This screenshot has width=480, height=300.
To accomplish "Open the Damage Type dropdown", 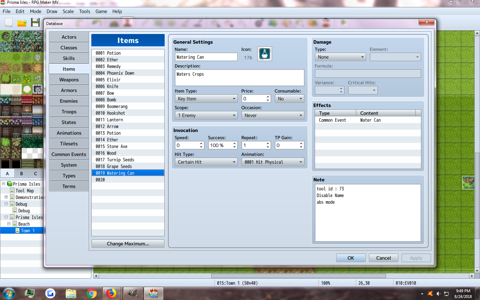I will point(340,57).
